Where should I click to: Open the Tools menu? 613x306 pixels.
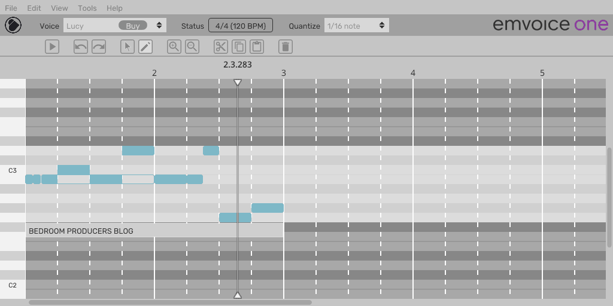point(87,8)
